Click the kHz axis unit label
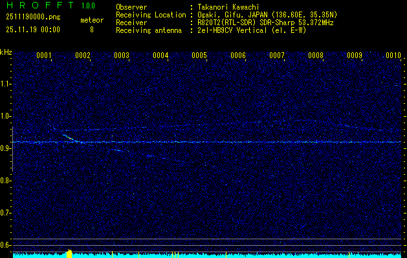The width and height of the screenshot is (407, 258). point(6,52)
